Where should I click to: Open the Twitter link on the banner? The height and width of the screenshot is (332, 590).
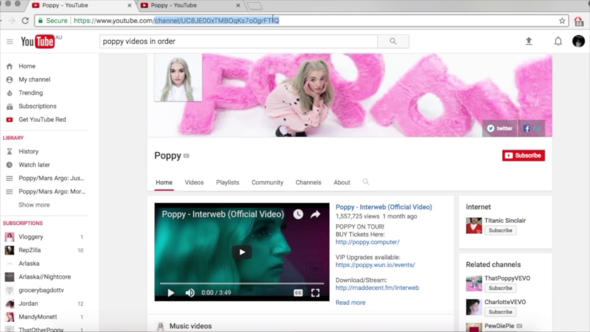500,128
